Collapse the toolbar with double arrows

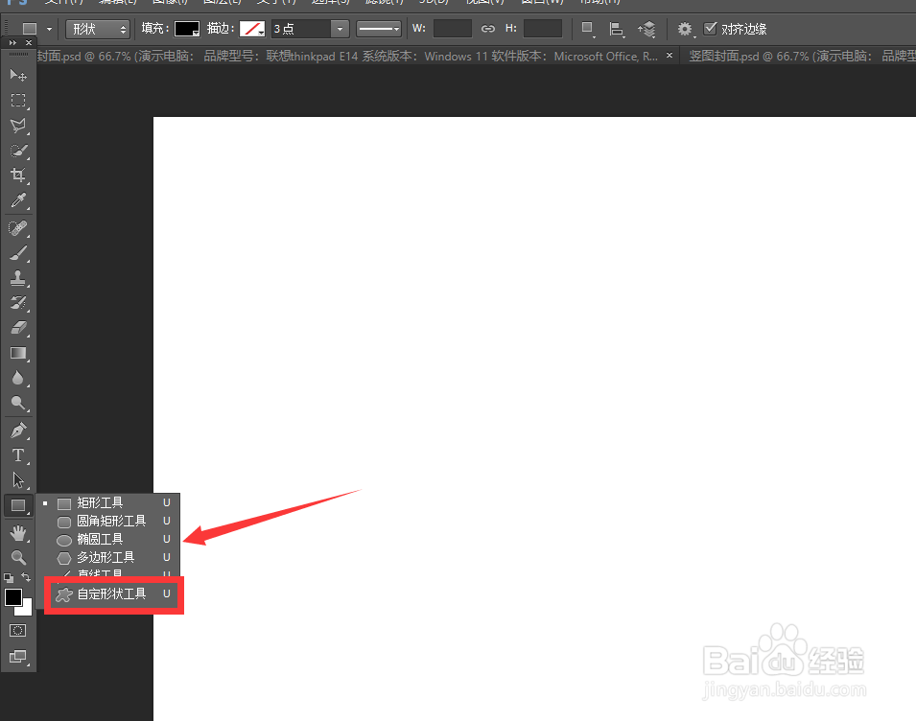coord(12,42)
